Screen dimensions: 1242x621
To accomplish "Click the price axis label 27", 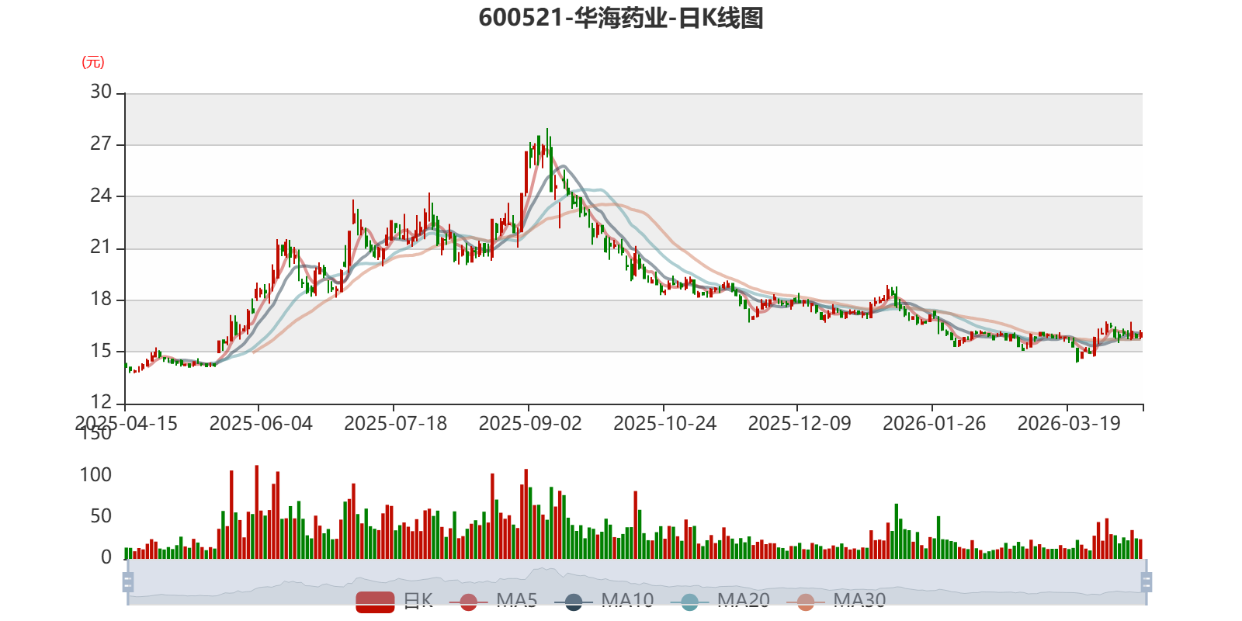I will click(101, 144).
